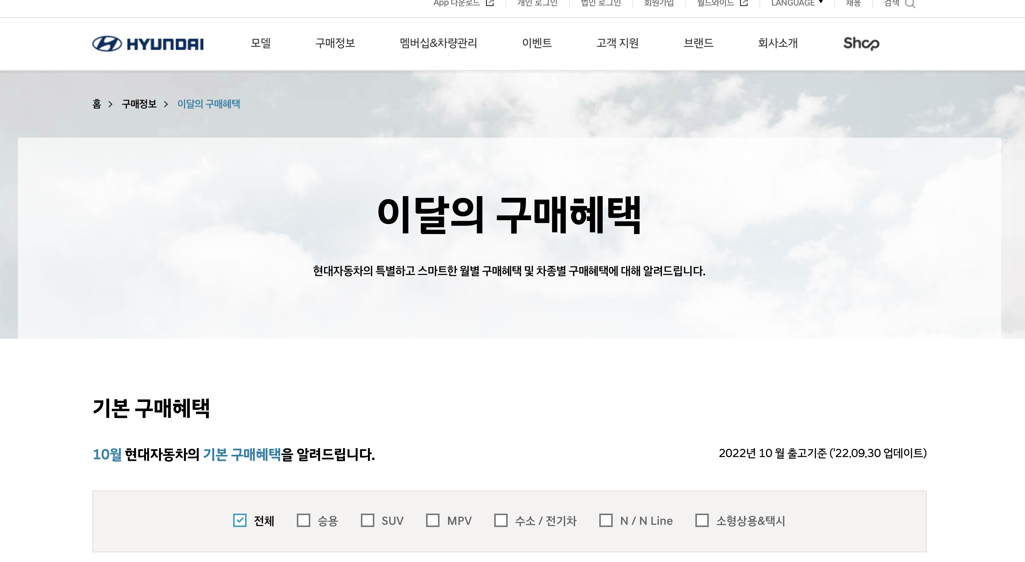This screenshot has width=1025, height=562.
Task: Open 멤버십&차량관리 menu
Action: coord(438,43)
